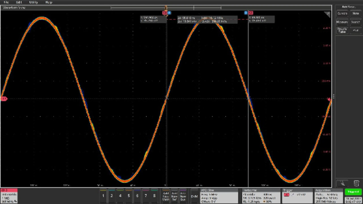
Task: Click the zoom magnifier icon
Action: tap(342, 183)
